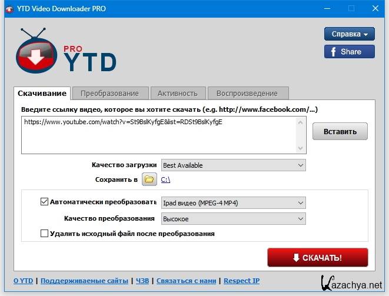
Task: Click the Facebook Share button
Action: (x=349, y=51)
